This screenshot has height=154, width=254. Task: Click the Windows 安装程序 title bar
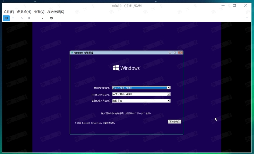118,53
